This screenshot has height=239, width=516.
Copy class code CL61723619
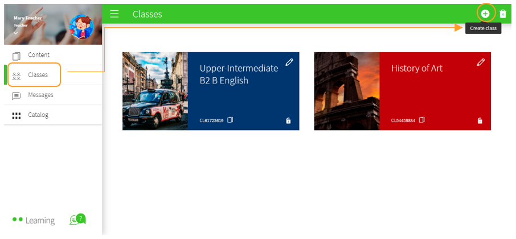(x=230, y=120)
